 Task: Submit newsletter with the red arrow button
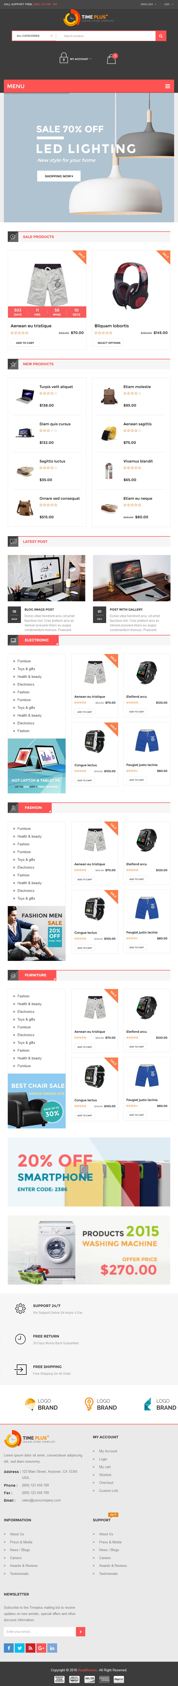point(81,1632)
